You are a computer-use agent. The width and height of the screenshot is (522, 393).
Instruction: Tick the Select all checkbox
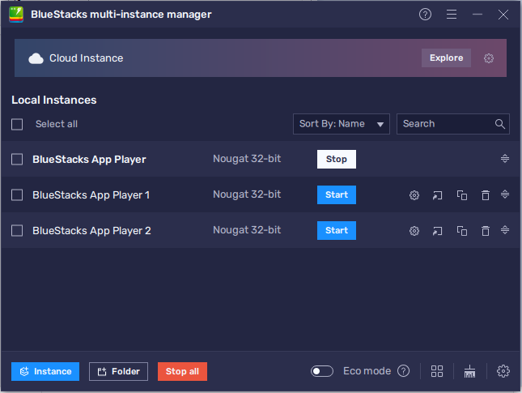tap(17, 124)
